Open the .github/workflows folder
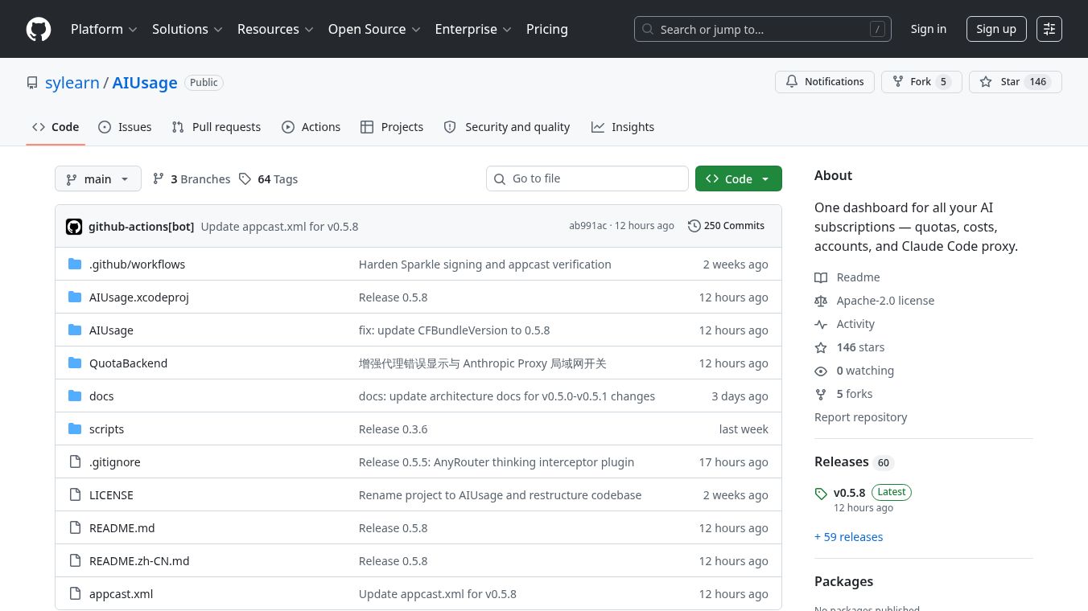This screenshot has width=1088, height=611. [137, 264]
